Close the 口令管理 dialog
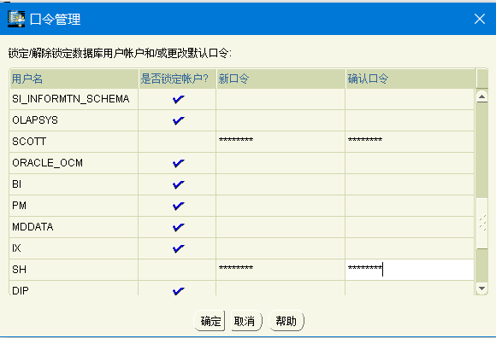The image size is (496, 338). 480,19
